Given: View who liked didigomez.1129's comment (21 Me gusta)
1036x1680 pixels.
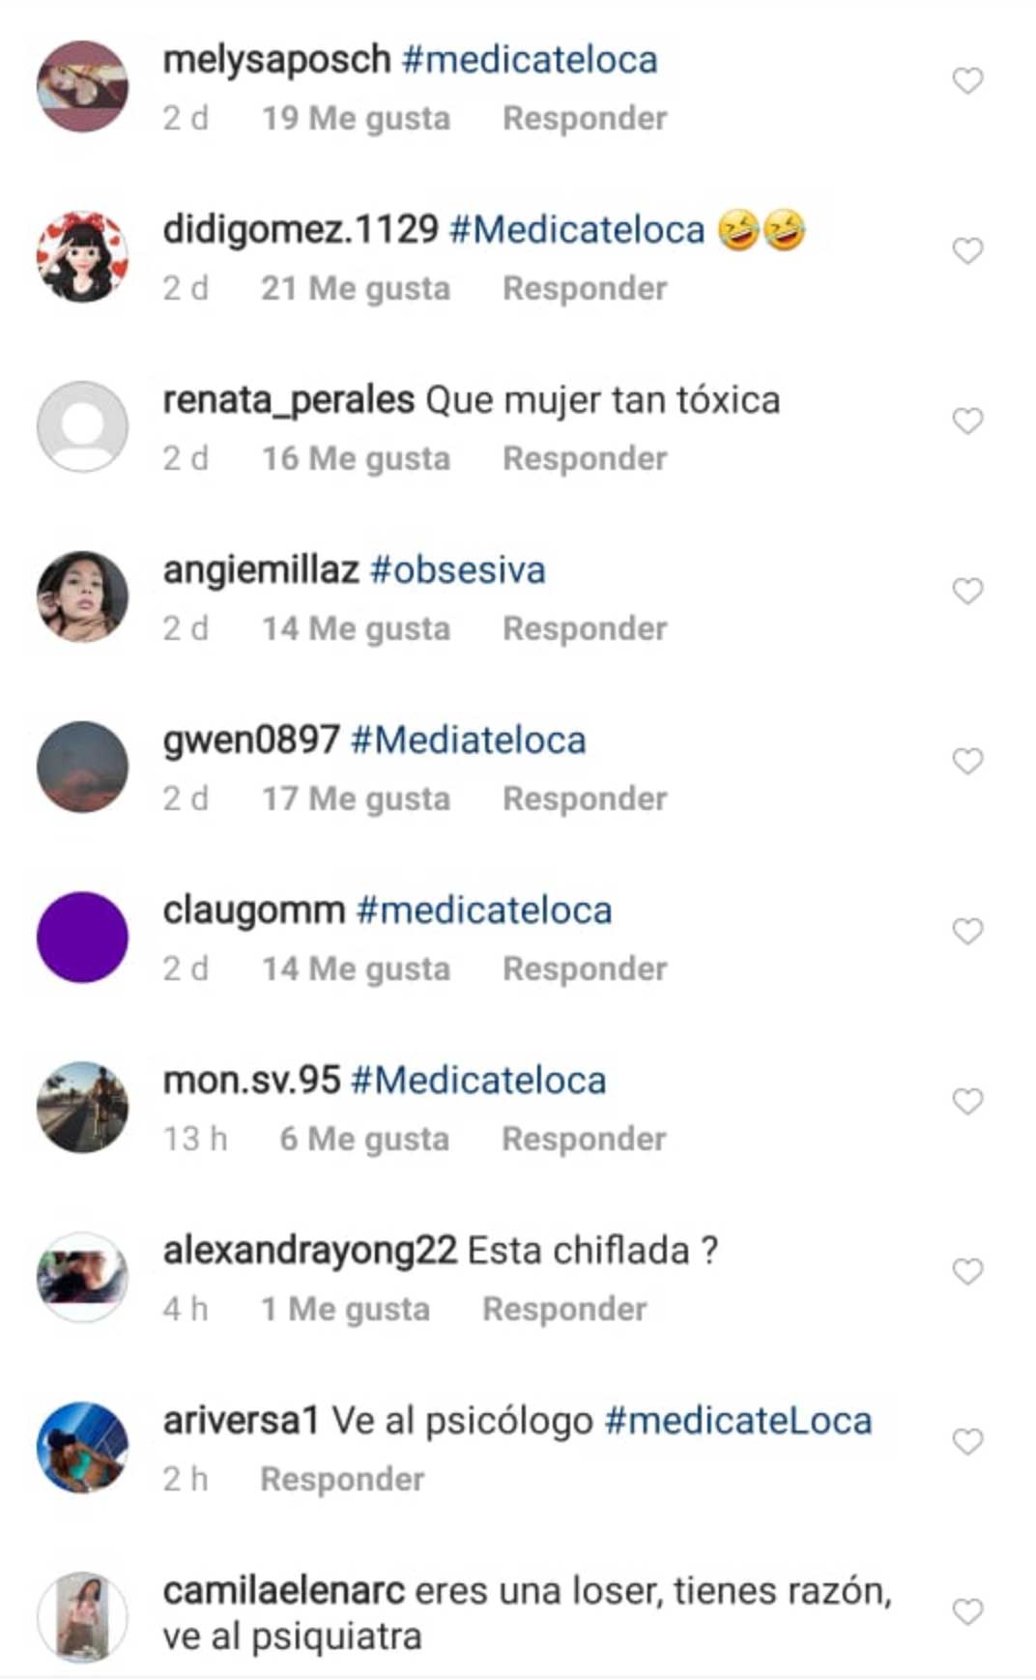Looking at the screenshot, I should tap(356, 288).
